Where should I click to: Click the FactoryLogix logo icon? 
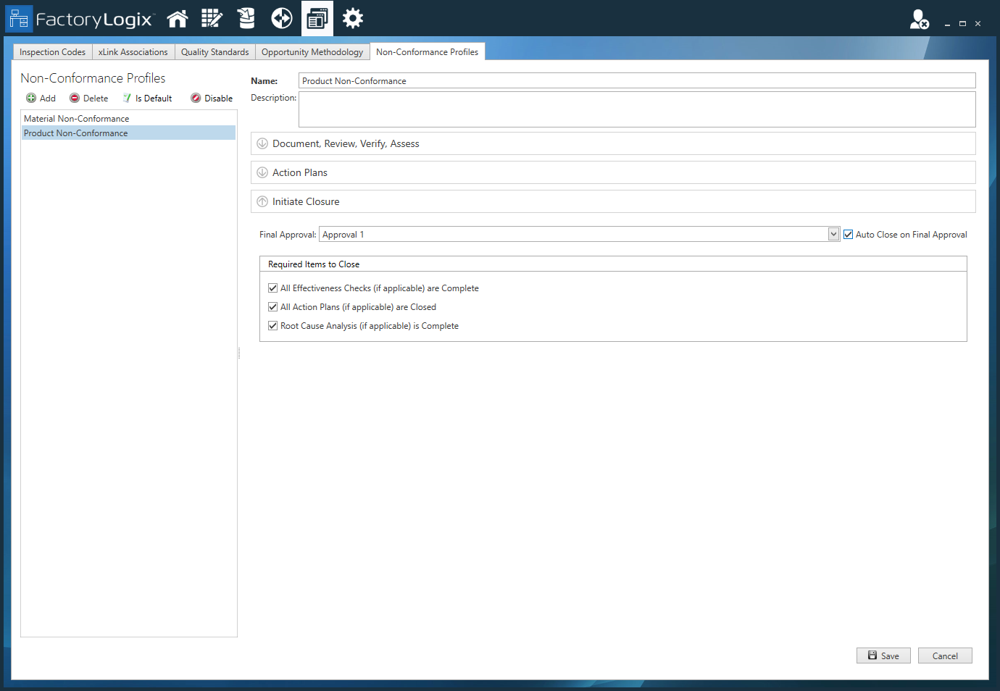[20, 18]
